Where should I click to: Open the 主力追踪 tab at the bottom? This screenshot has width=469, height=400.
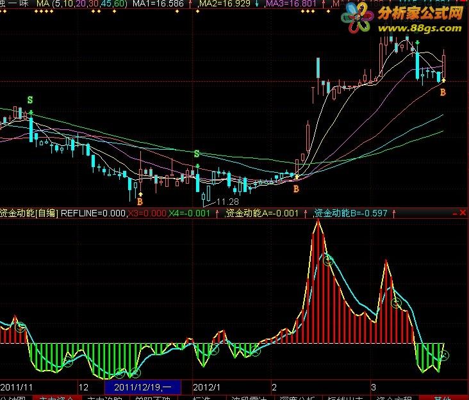click(x=104, y=398)
